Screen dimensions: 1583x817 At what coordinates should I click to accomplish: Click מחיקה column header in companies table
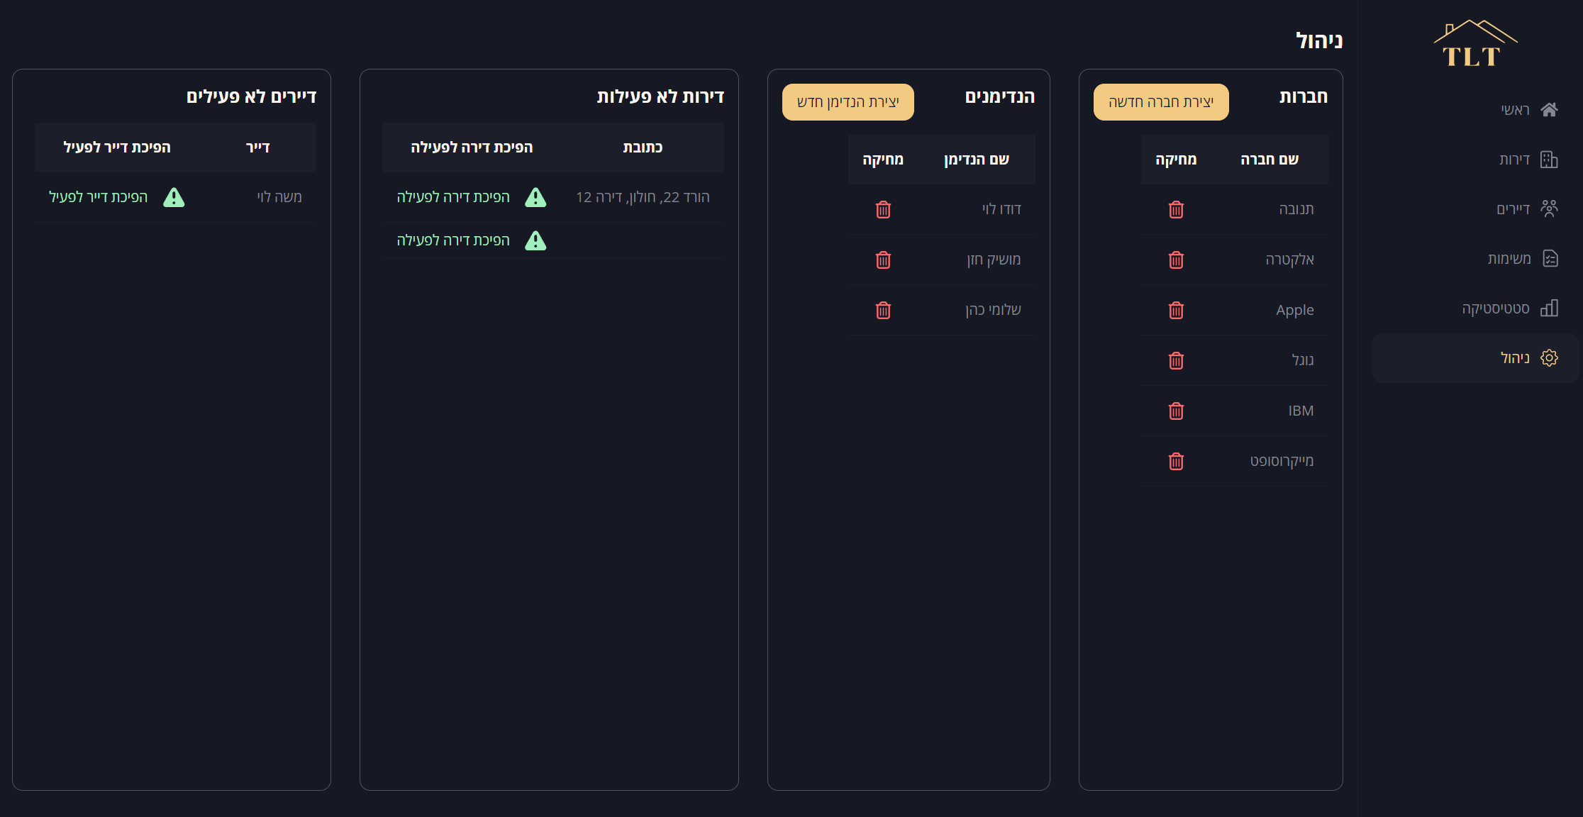coord(1176,160)
